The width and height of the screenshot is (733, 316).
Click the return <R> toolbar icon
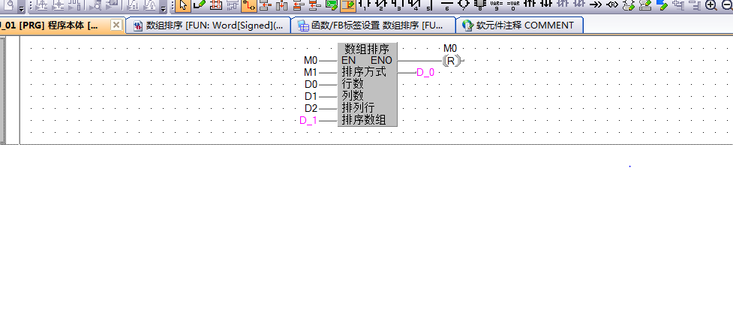pos(611,5)
